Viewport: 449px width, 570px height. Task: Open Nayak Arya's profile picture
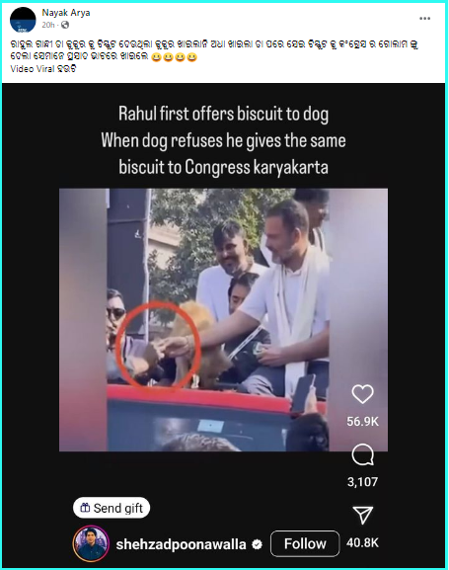pyautogui.click(x=23, y=20)
